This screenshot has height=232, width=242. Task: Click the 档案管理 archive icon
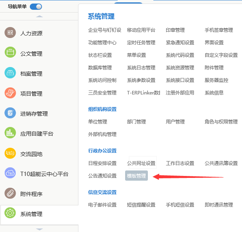tap(10, 73)
